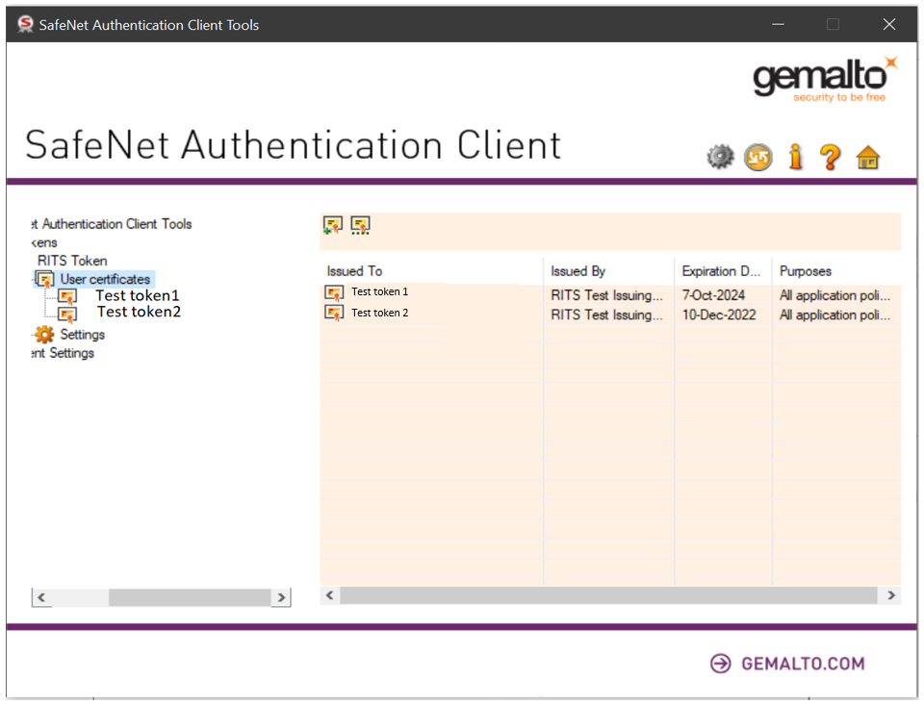Click the second certificate toolbar icon
The height and width of the screenshot is (705, 924).
(x=360, y=225)
